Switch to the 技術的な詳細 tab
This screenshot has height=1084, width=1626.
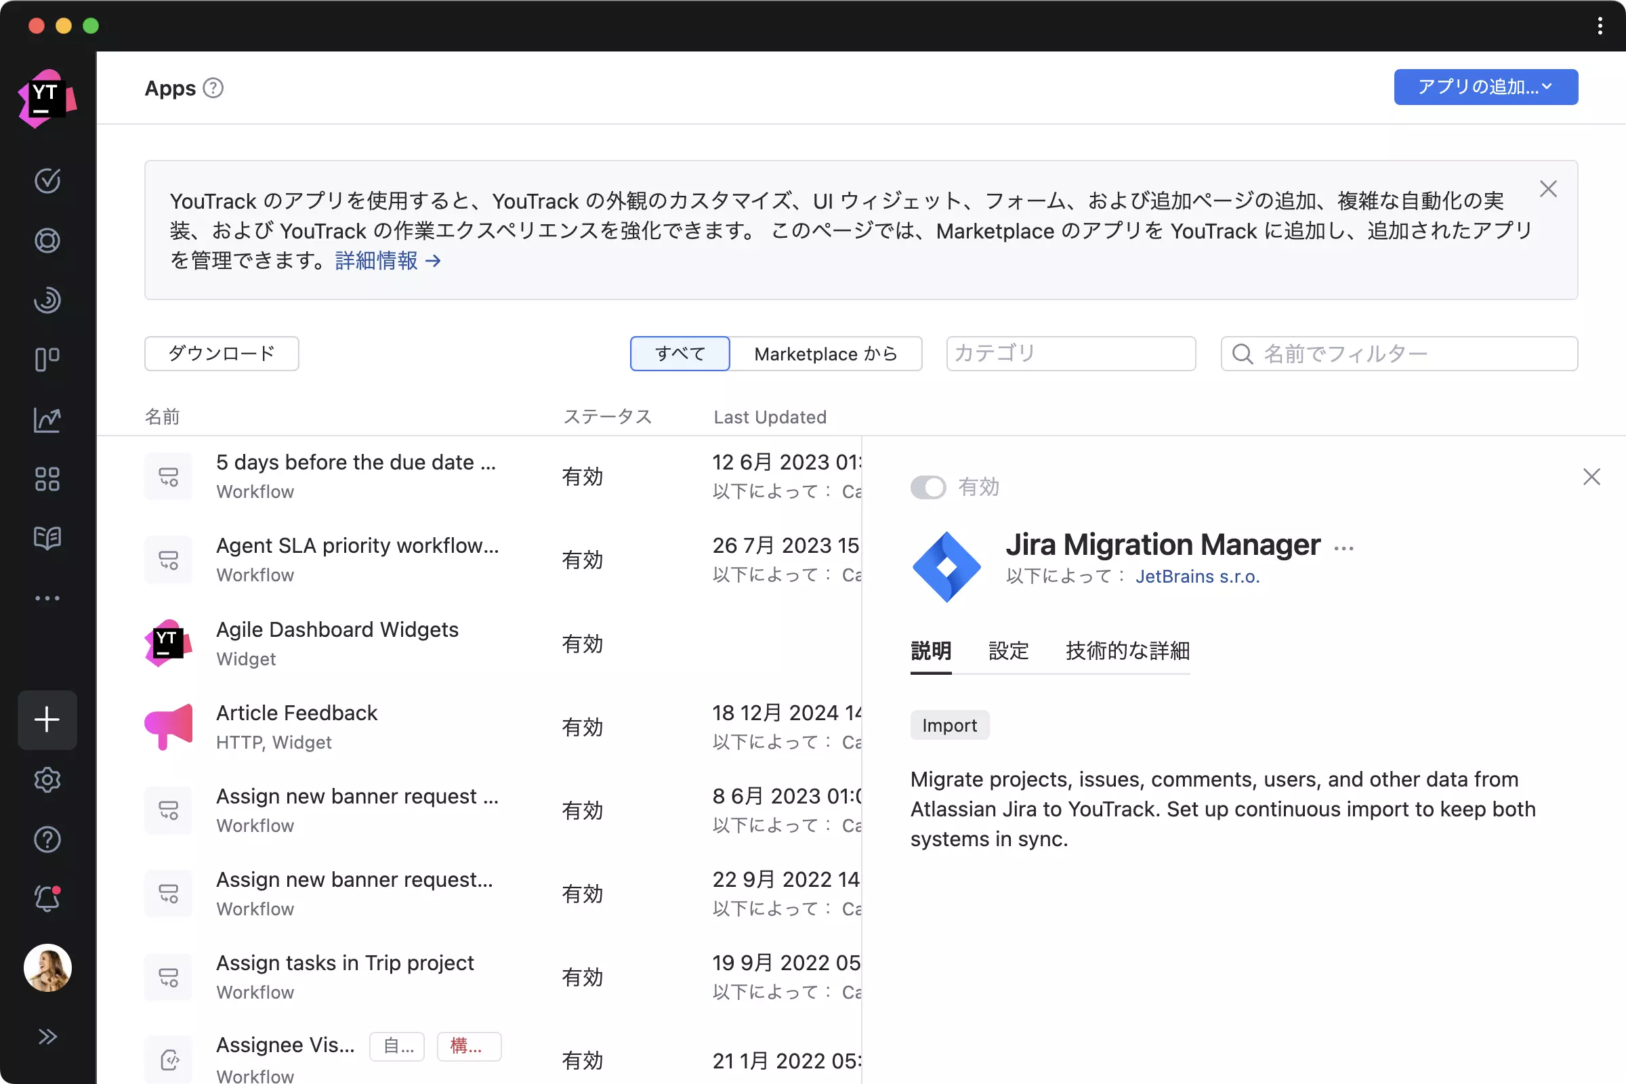pyautogui.click(x=1127, y=650)
